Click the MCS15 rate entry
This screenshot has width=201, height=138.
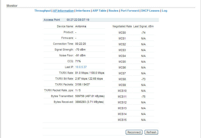coord(122,120)
